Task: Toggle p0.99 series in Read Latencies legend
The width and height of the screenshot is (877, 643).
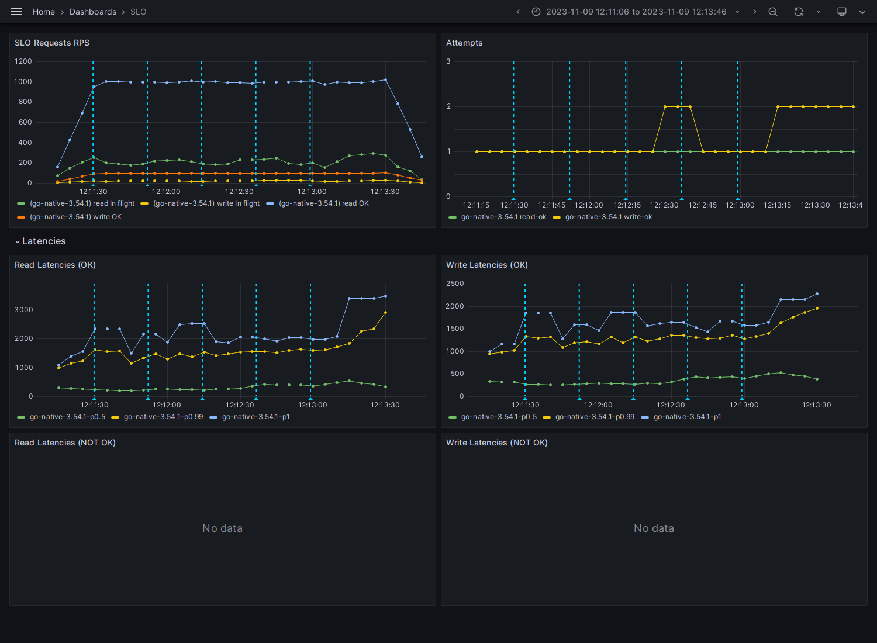Action: 163,417
